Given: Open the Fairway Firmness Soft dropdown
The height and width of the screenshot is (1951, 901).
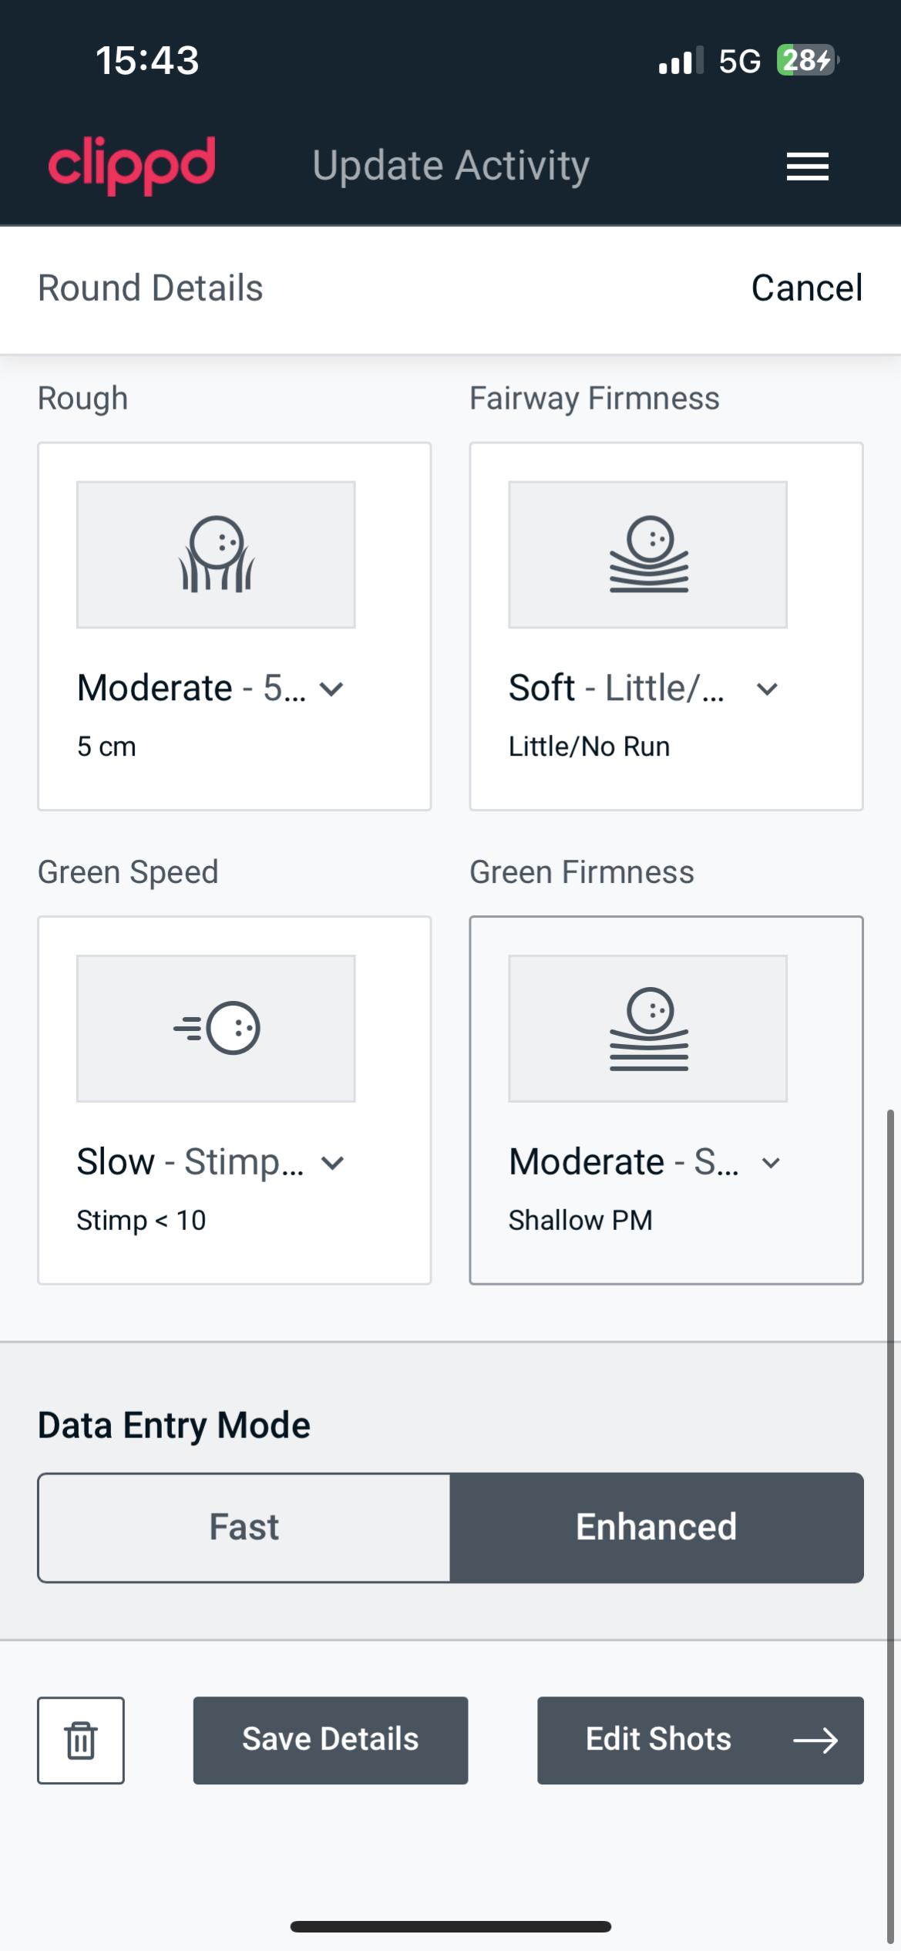Looking at the screenshot, I should pyautogui.click(x=767, y=689).
